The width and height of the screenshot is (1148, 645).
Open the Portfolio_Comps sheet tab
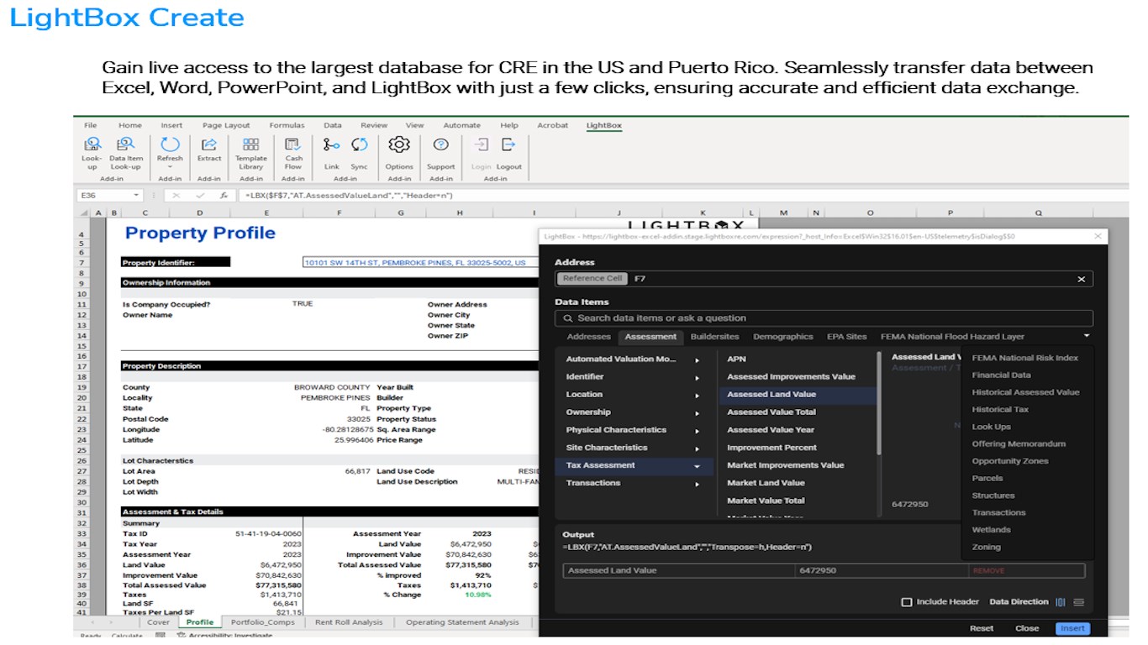pos(263,622)
